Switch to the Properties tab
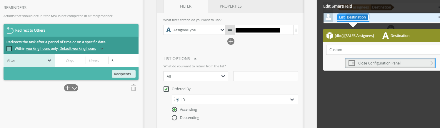 click(x=231, y=6)
